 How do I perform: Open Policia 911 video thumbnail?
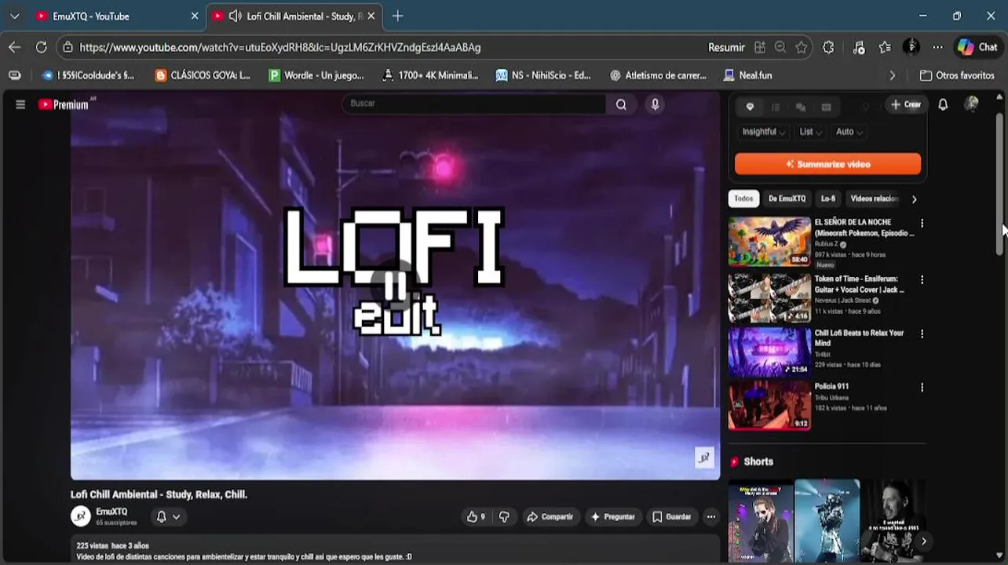[769, 406]
